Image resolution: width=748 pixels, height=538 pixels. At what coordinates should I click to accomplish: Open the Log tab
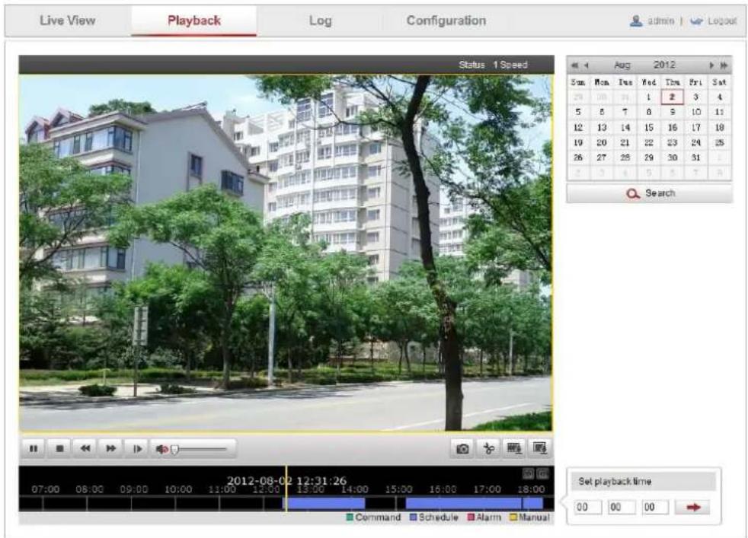[320, 21]
